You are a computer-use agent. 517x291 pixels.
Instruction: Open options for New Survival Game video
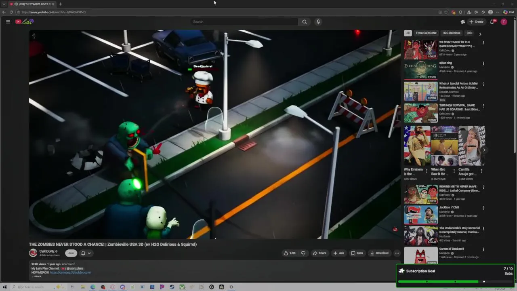[x=483, y=106]
